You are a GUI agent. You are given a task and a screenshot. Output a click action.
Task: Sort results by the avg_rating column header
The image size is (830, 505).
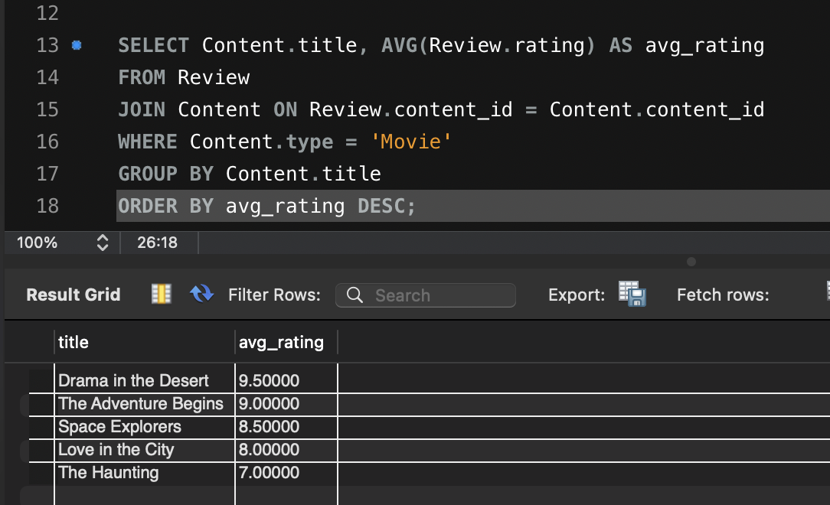point(283,342)
